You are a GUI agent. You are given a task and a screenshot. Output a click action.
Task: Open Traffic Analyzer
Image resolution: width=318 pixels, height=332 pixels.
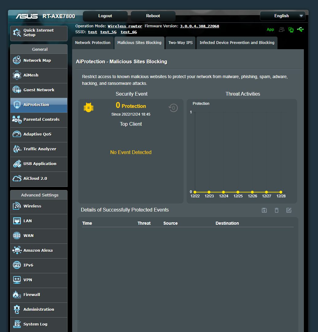click(x=39, y=149)
